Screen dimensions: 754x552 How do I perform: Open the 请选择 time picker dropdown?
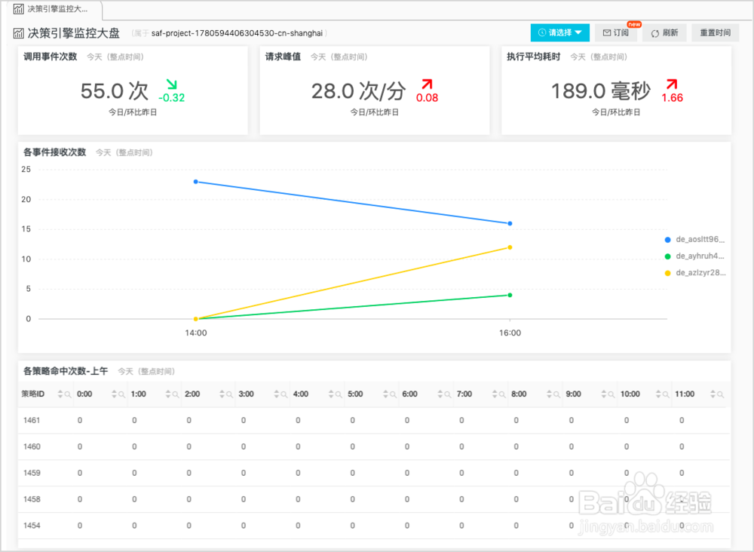(559, 32)
